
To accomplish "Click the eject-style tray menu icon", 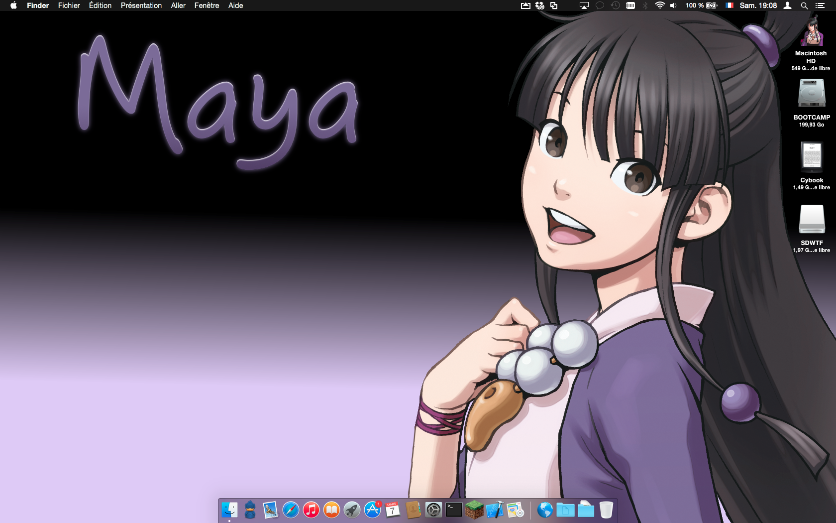I will coord(525,5).
